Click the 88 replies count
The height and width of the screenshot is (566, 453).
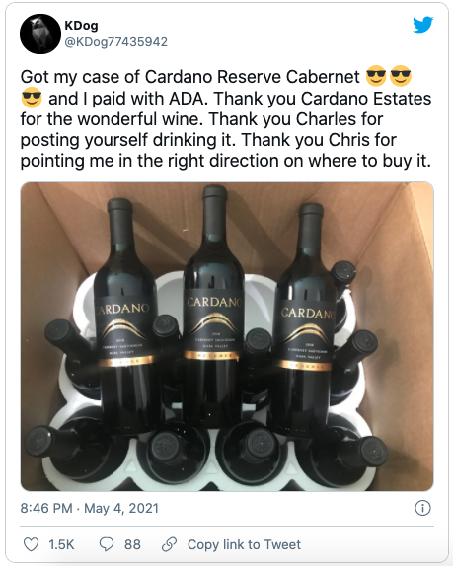[132, 544]
